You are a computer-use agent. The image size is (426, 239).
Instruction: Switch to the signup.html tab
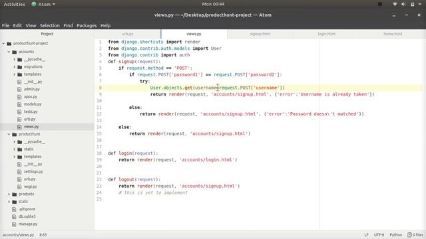point(260,34)
